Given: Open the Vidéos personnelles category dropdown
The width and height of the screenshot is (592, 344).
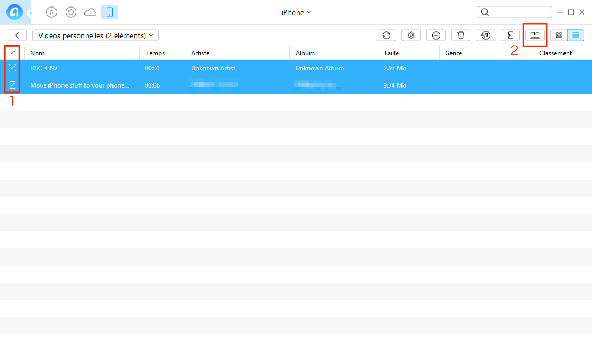Looking at the screenshot, I should (x=95, y=35).
